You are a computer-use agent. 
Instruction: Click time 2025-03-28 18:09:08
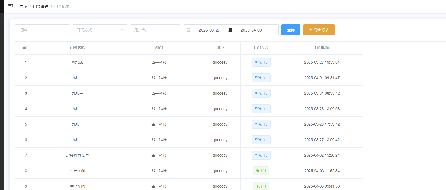[x=322, y=109]
